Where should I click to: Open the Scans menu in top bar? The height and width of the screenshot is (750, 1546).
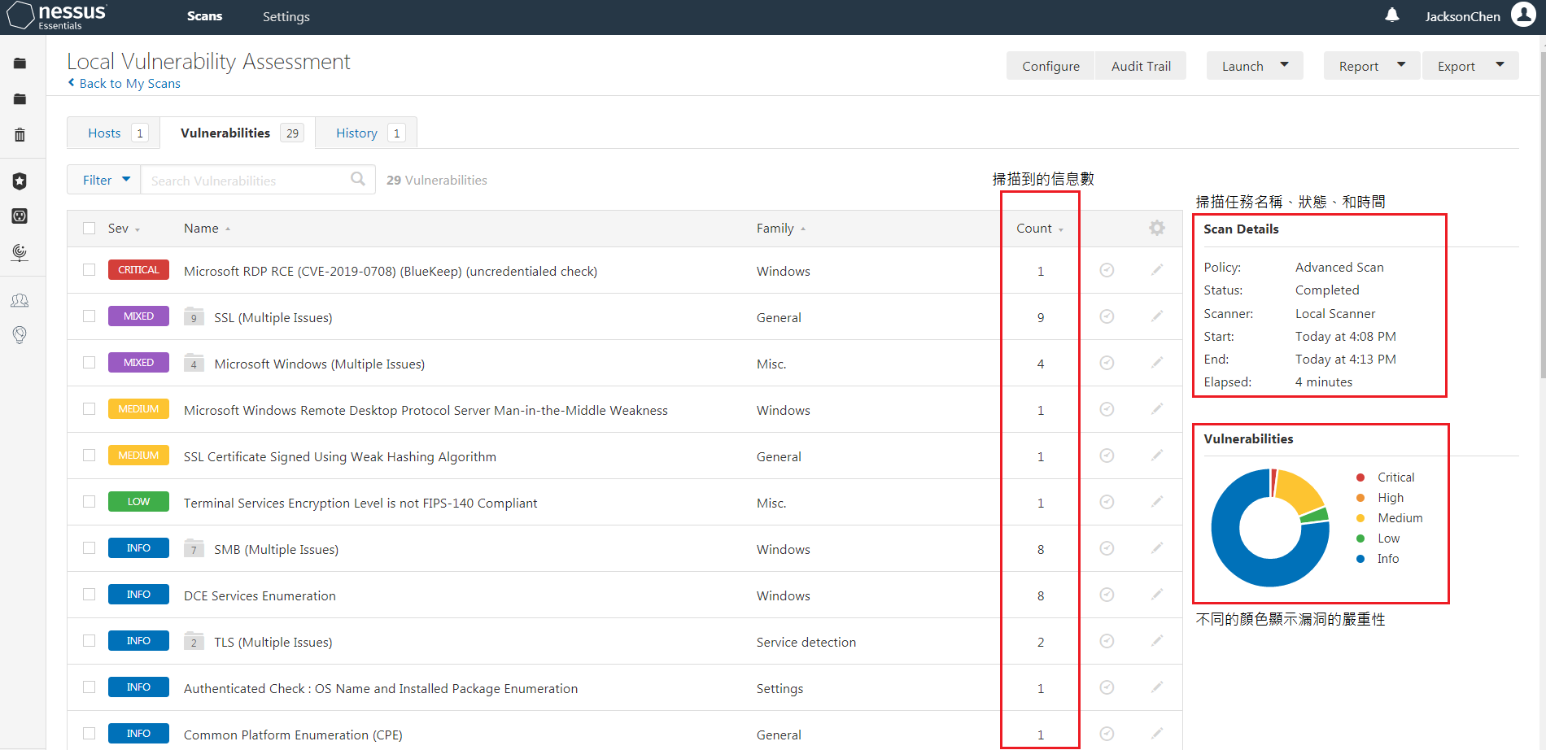pos(204,16)
